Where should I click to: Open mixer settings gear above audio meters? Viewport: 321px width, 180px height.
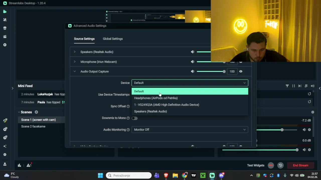point(312,112)
